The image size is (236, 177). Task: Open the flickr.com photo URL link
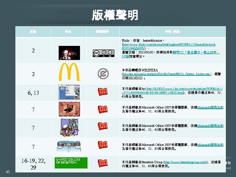point(169,46)
